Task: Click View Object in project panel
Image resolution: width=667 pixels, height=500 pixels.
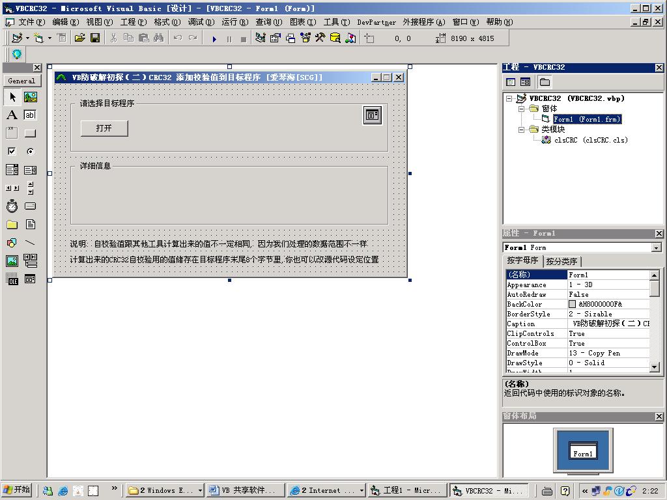Action: point(526,82)
